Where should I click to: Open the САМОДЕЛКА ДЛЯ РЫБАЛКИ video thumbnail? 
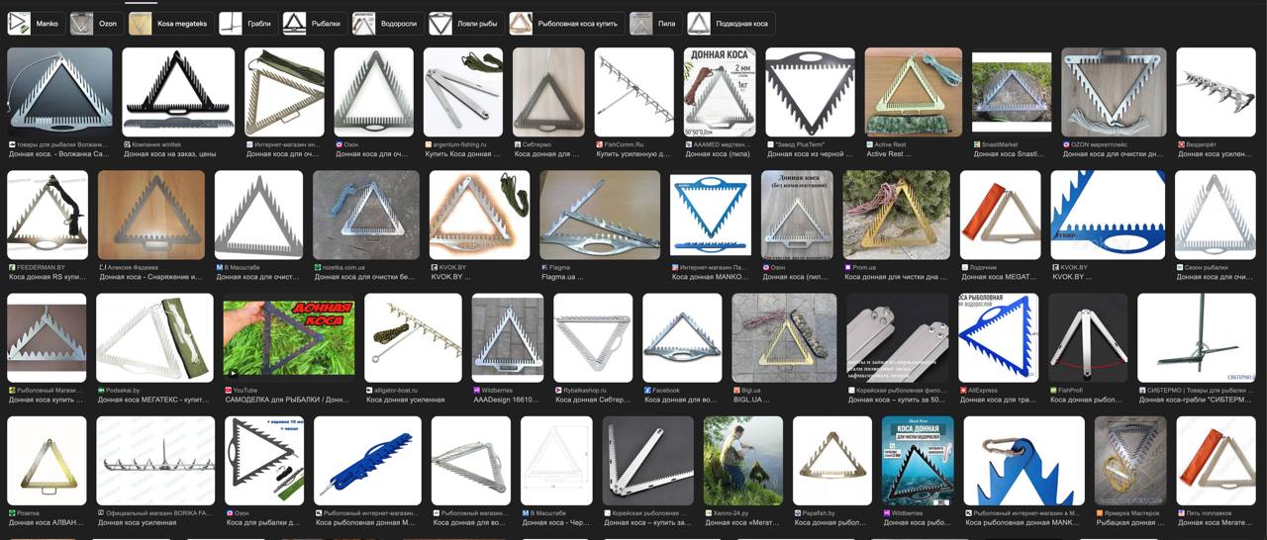(289, 337)
